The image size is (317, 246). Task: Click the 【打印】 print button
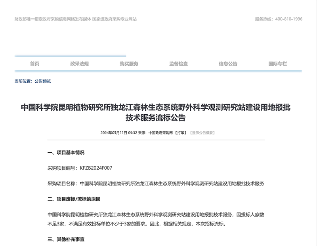click(x=181, y=133)
